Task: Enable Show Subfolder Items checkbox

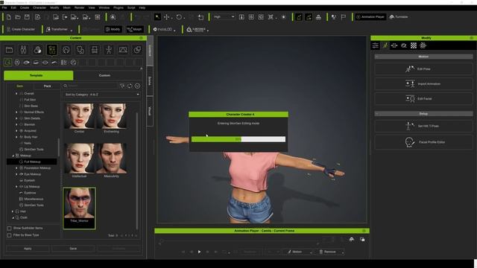Action: tap(9, 229)
